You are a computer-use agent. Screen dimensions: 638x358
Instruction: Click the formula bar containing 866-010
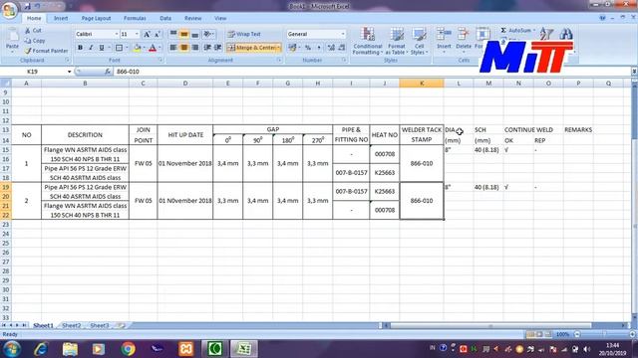371,72
